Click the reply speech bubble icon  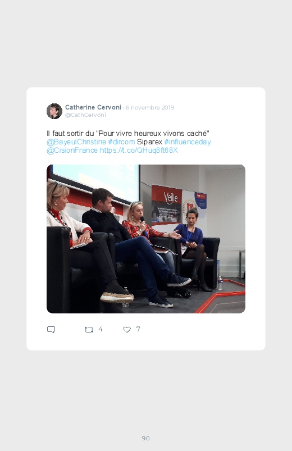[x=51, y=329]
